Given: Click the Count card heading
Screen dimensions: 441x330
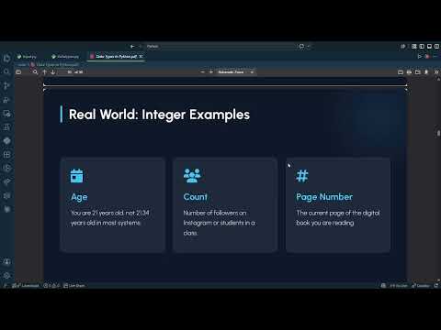Looking at the screenshot, I should 196,197.
